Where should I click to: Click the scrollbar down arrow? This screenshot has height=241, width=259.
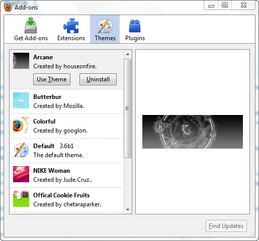tap(128, 209)
